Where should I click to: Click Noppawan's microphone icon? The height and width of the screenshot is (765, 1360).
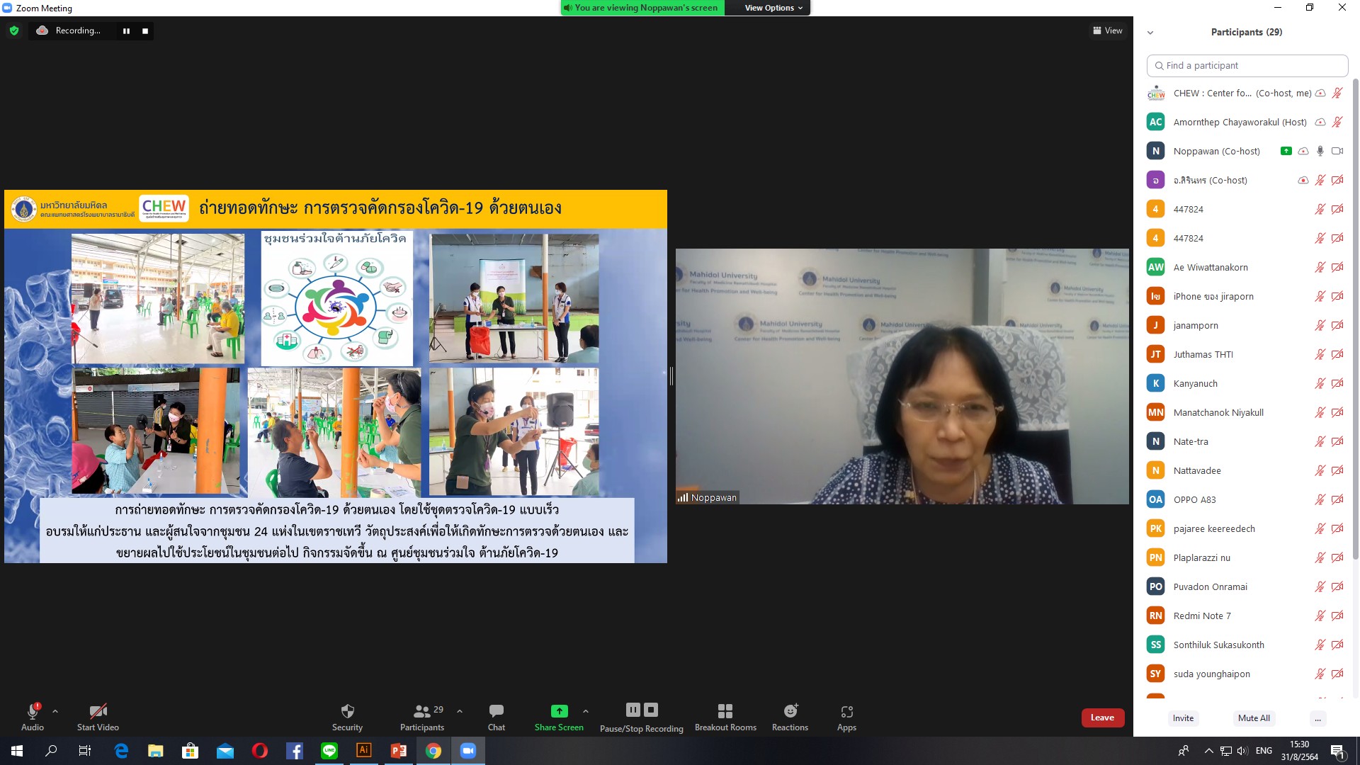click(x=1320, y=151)
